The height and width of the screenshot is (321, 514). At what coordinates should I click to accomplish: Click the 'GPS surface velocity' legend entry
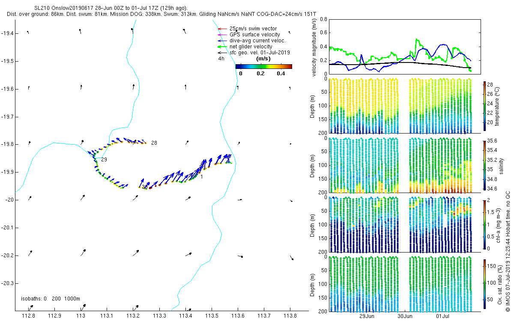(249, 35)
